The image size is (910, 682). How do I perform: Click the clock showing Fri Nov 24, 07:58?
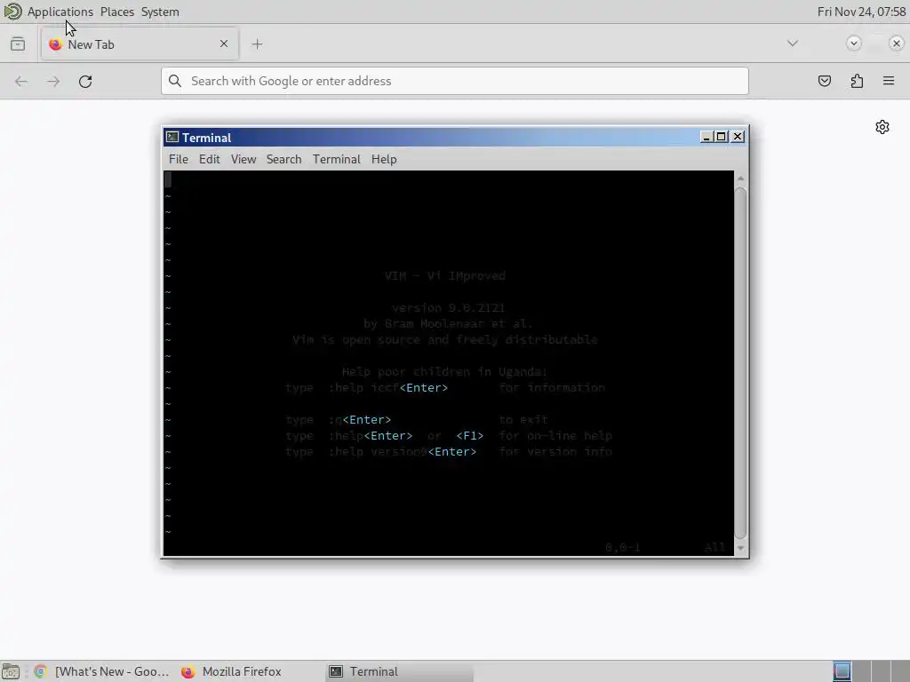tap(861, 12)
